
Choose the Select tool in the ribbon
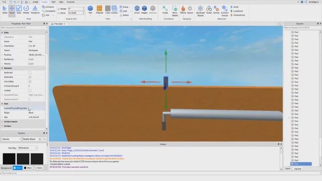point(5,10)
